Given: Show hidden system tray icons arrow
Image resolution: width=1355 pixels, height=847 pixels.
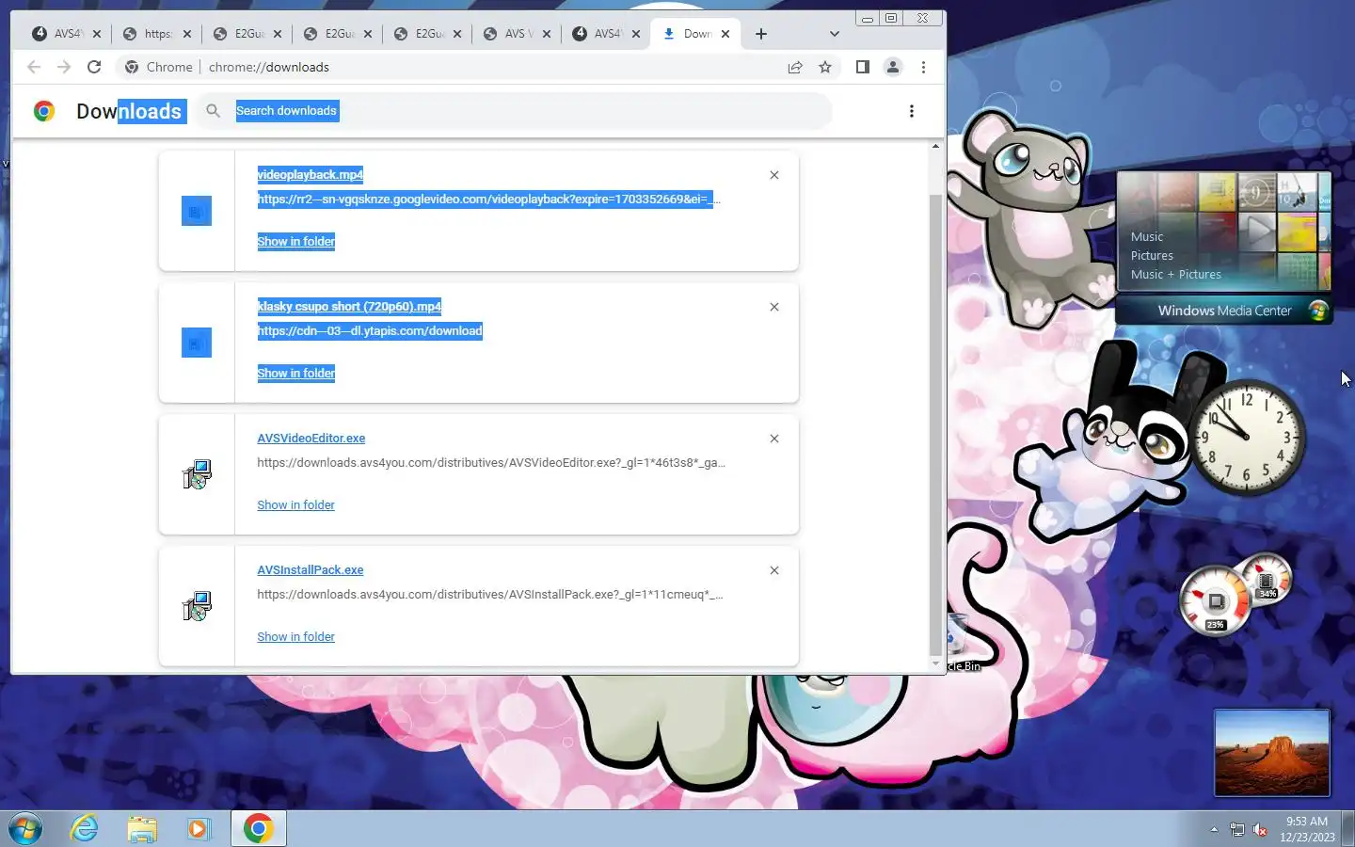Looking at the screenshot, I should 1214,829.
